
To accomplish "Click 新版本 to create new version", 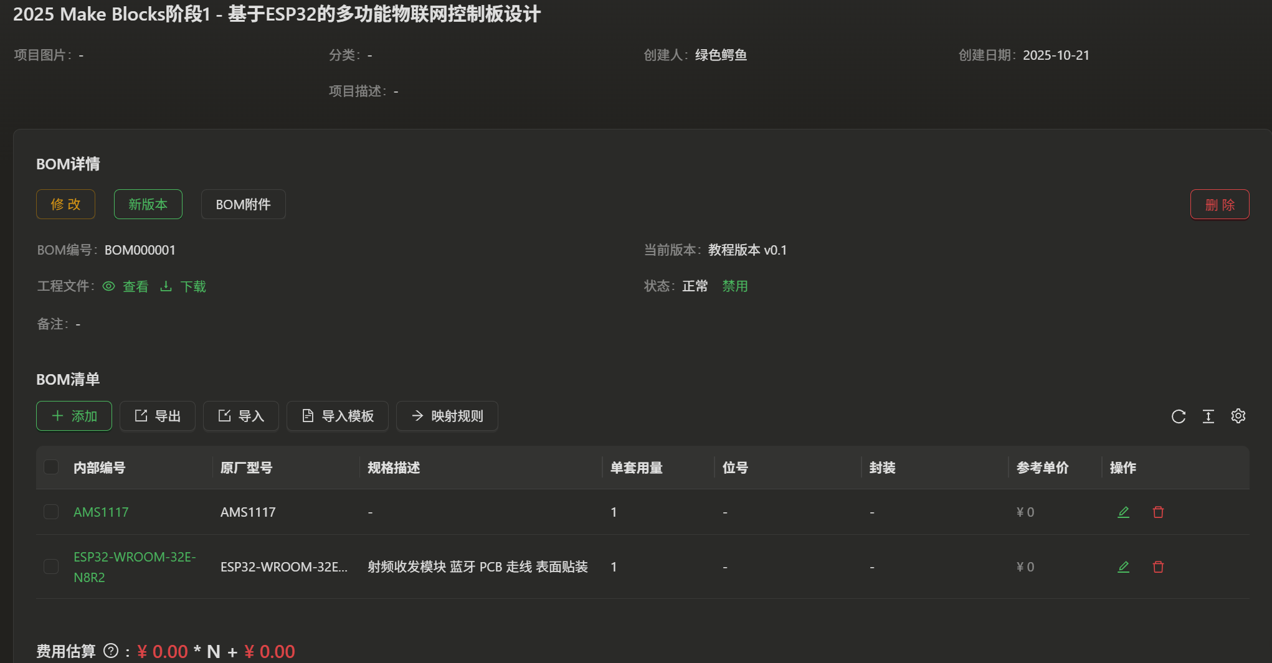I will click(148, 204).
